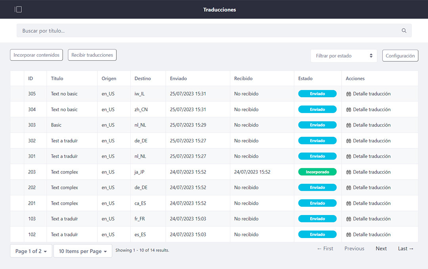Click the Traducciones page title

point(220,10)
